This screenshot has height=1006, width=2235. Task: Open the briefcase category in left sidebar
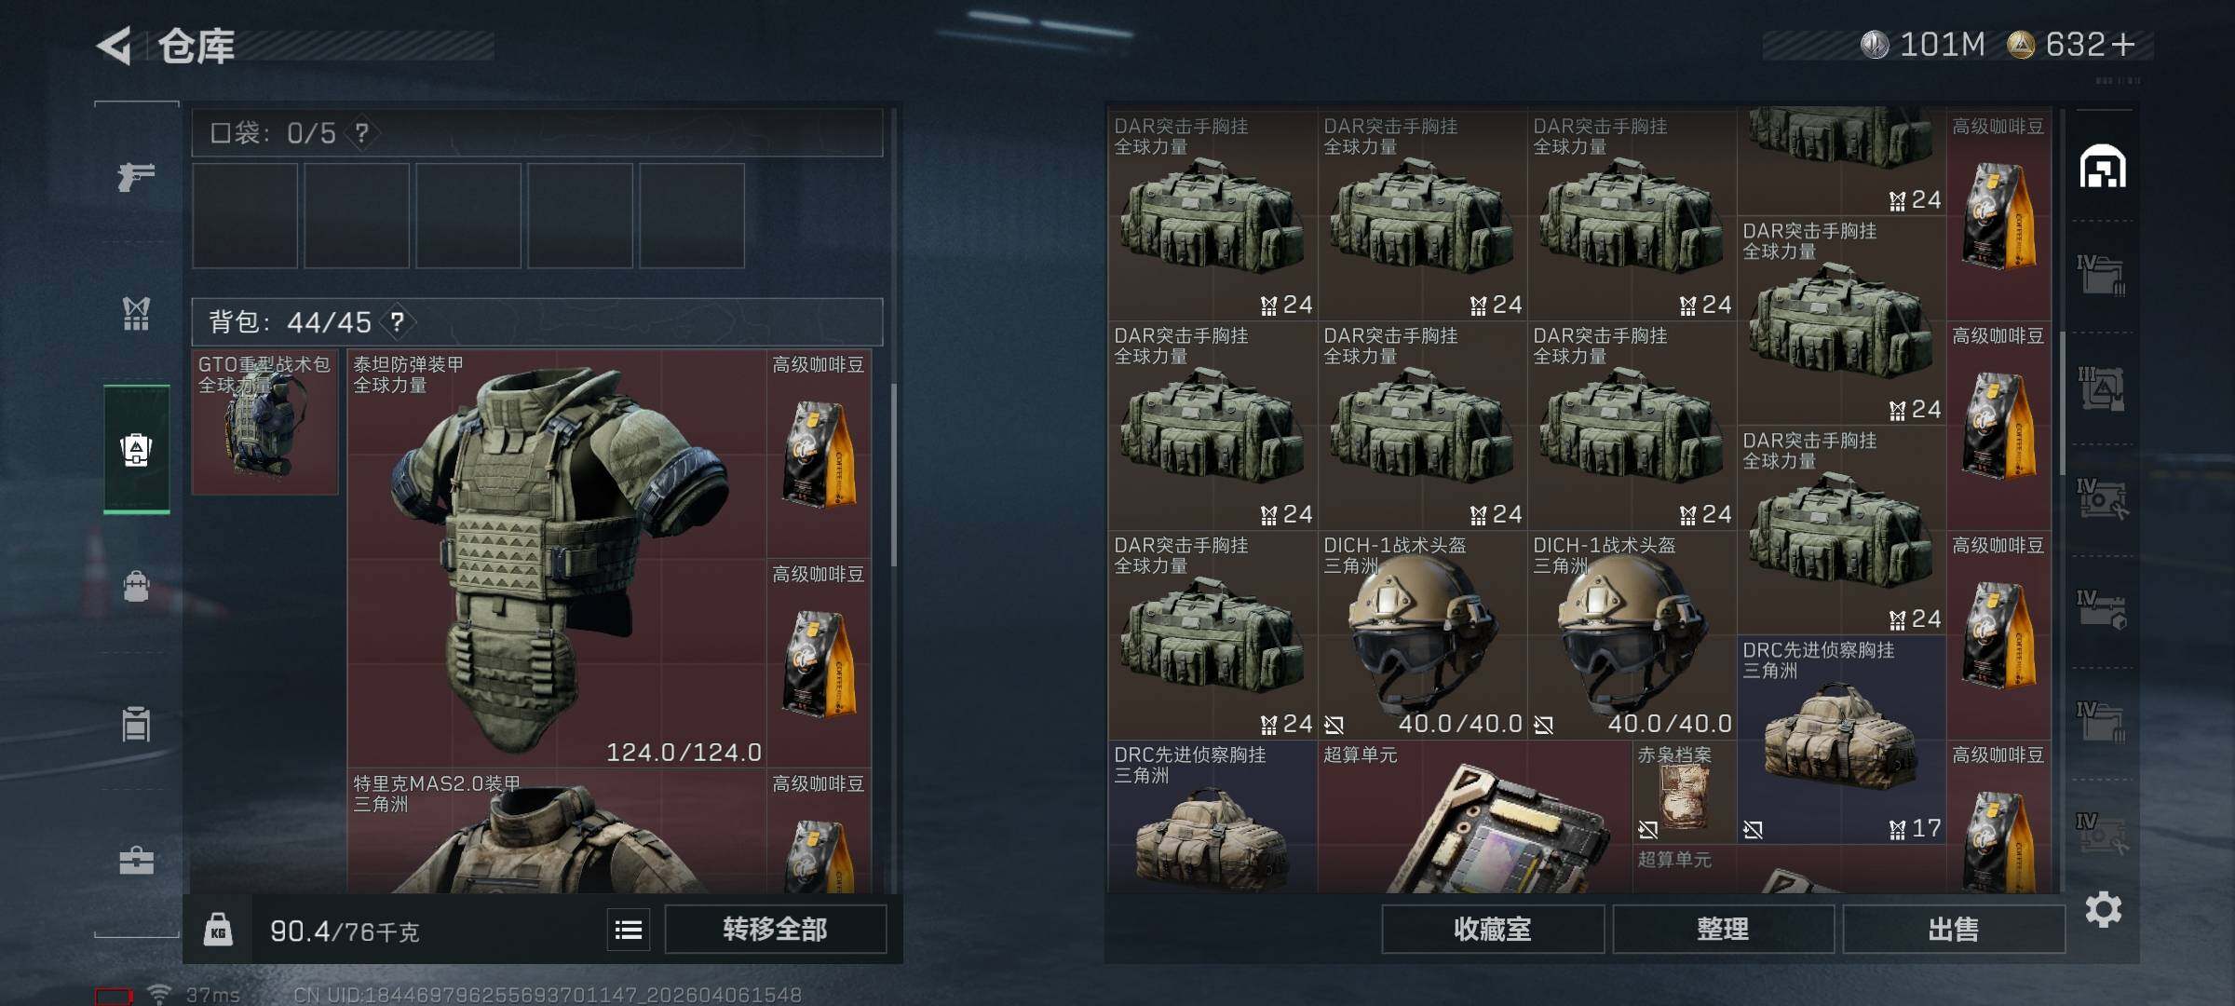[136, 861]
